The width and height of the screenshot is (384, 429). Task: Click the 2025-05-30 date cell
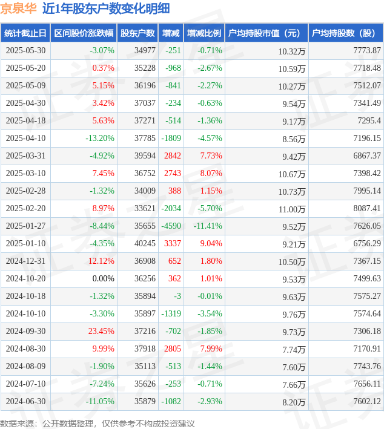tap(25, 51)
